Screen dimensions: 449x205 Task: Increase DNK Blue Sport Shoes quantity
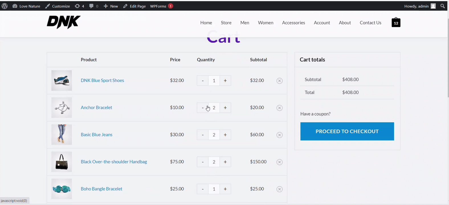pos(225,81)
